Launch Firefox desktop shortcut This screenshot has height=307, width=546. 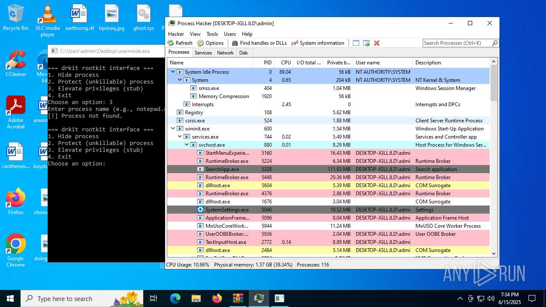point(16,201)
